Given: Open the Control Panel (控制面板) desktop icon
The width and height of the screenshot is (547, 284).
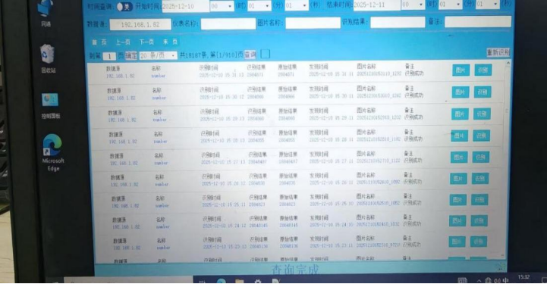Looking at the screenshot, I should pyautogui.click(x=50, y=106).
